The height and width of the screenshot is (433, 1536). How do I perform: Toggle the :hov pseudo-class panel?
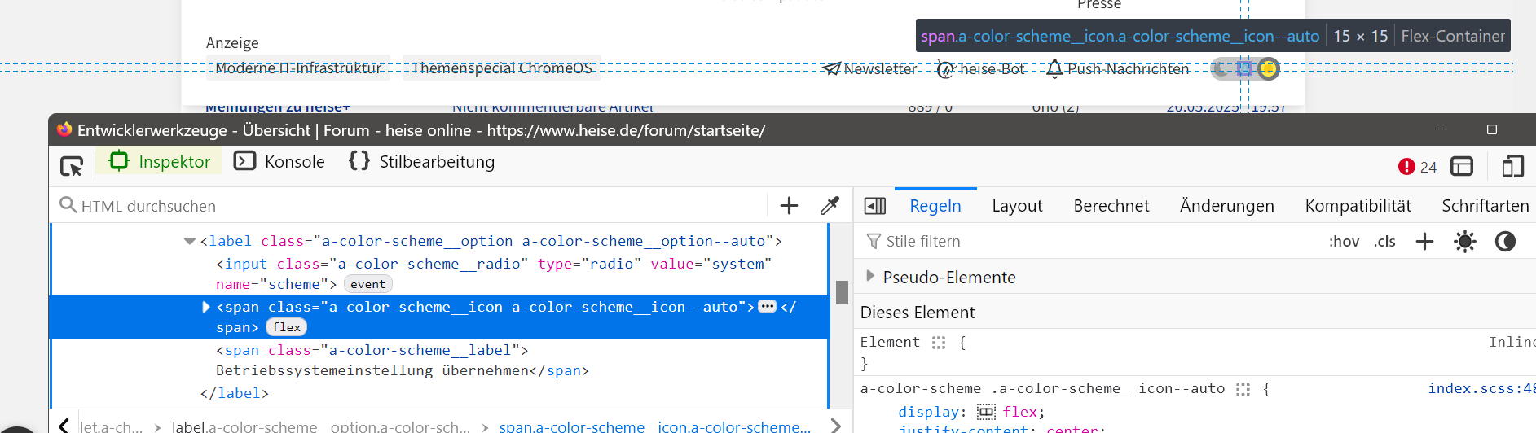pyautogui.click(x=1344, y=242)
